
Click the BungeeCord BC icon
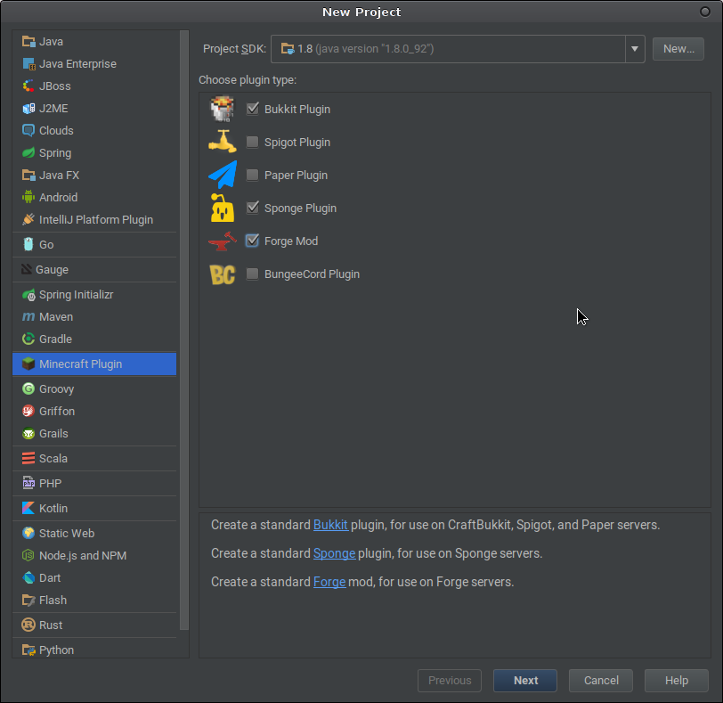pos(223,274)
